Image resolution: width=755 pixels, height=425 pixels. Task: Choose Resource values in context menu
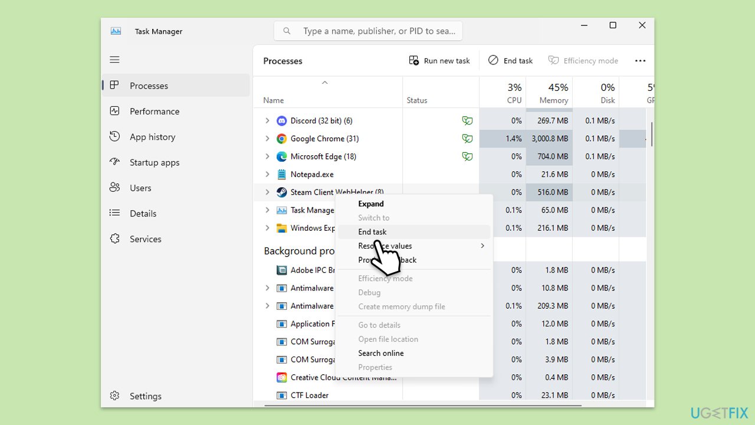(414, 246)
